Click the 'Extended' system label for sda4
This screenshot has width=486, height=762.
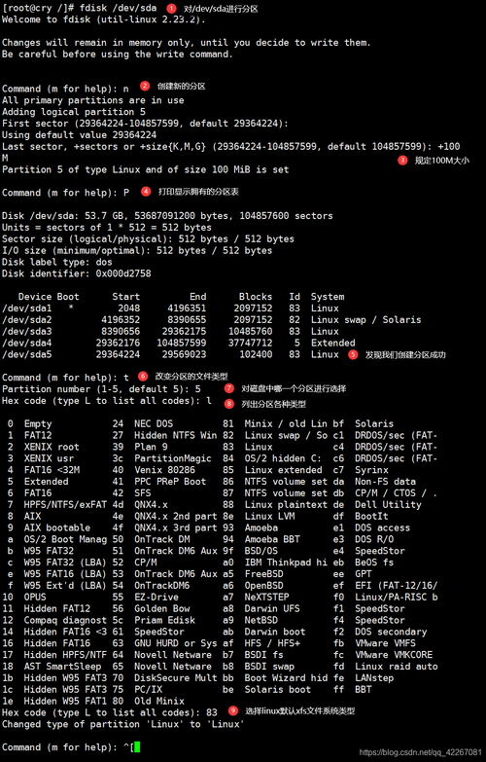coord(333,344)
